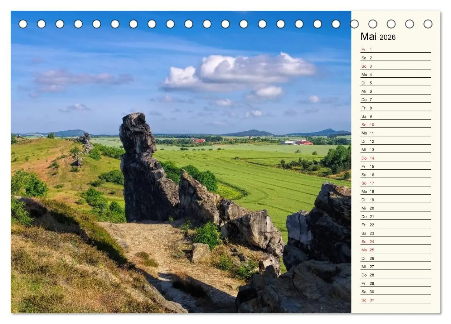Image resolution: width=451 pixels, height=324 pixels.
Task: Select the row 'Fr 15'
Action: [x=396, y=166]
